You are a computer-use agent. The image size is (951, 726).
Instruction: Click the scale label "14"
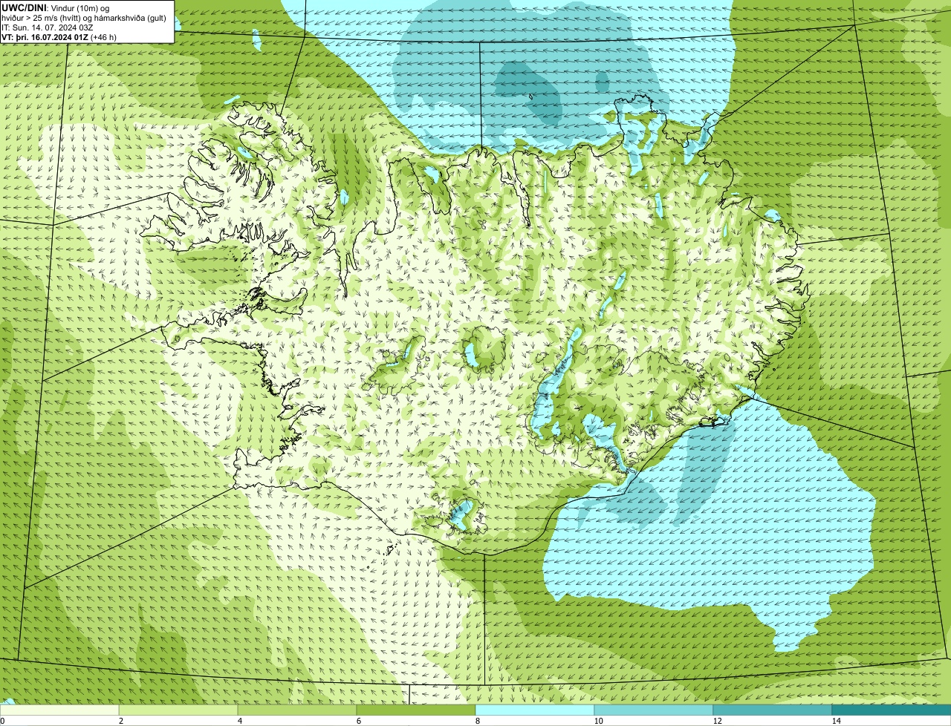(836, 721)
